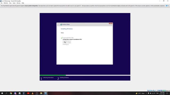
Task: Click the green checkmark beside Copying Windows files
Action: [62, 38]
